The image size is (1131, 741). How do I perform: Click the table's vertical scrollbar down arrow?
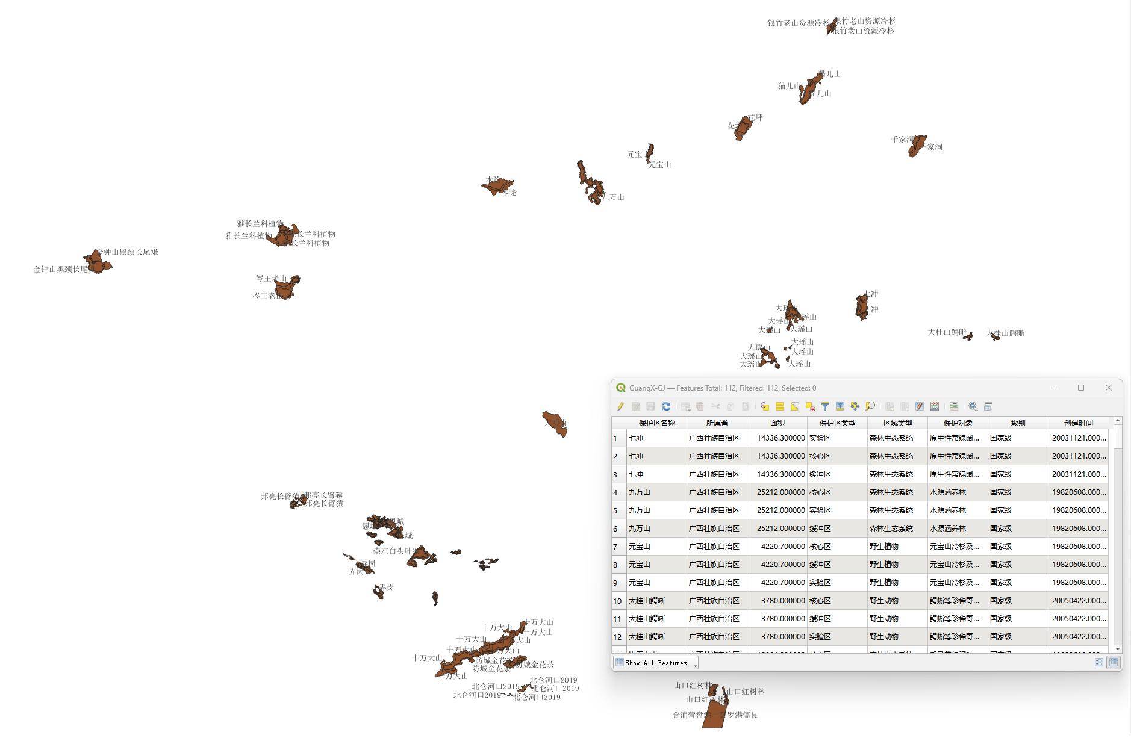[1118, 648]
